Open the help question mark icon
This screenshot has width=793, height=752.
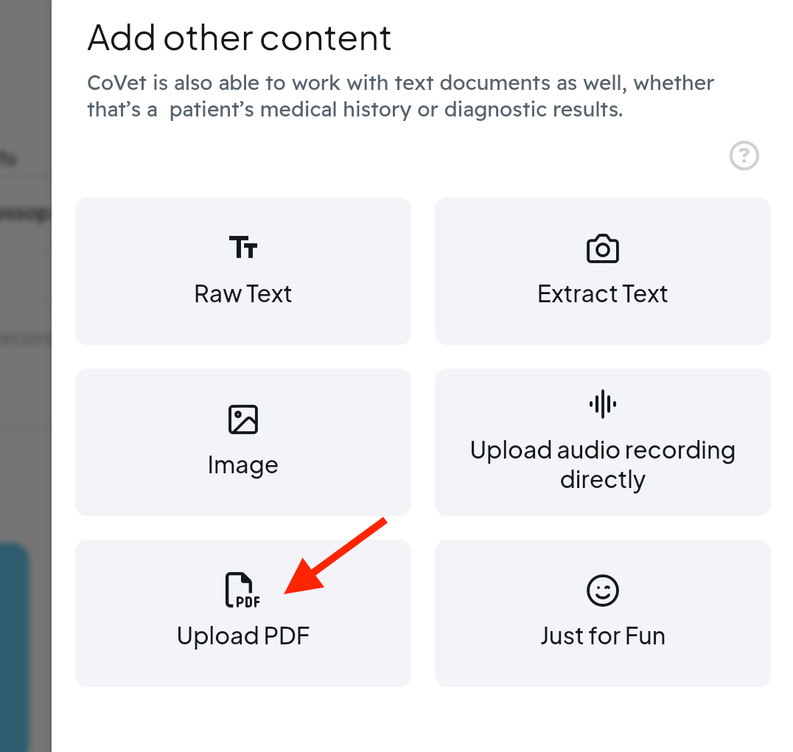point(744,156)
